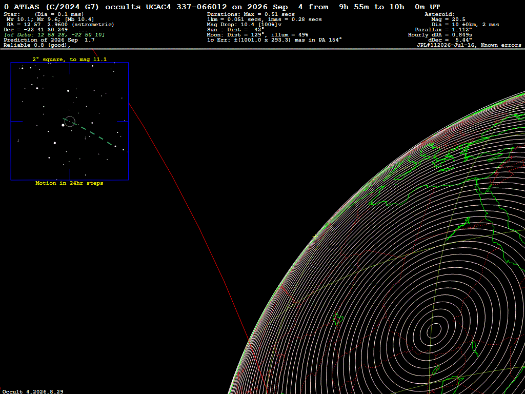This screenshot has height=394, width=525.
Task: Select the '2° square, to mag 11.1' label
Action: [x=70, y=60]
